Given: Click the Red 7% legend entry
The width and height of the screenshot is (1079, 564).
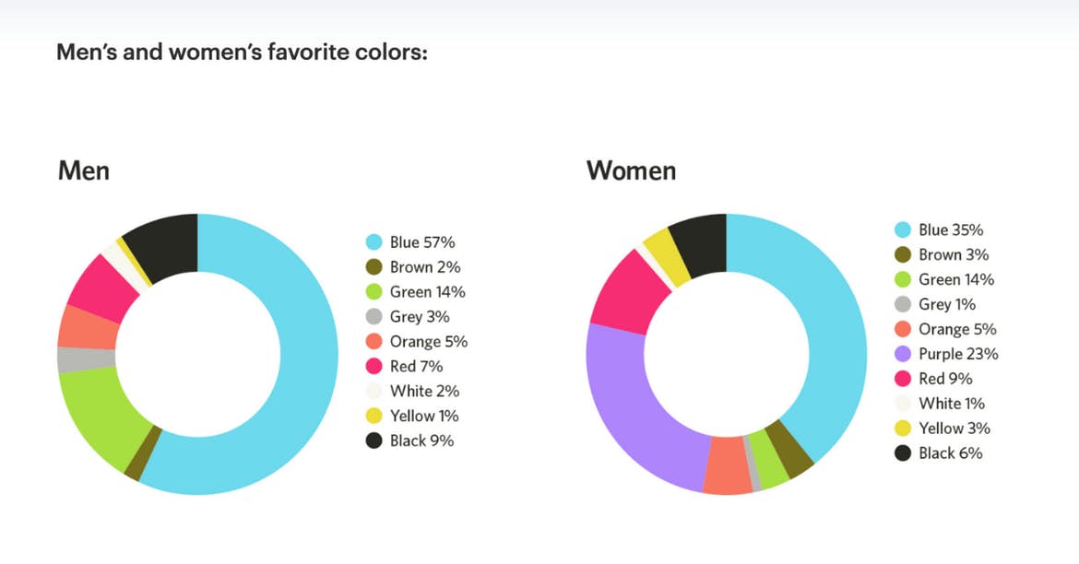Looking at the screenshot, I should coord(404,366).
